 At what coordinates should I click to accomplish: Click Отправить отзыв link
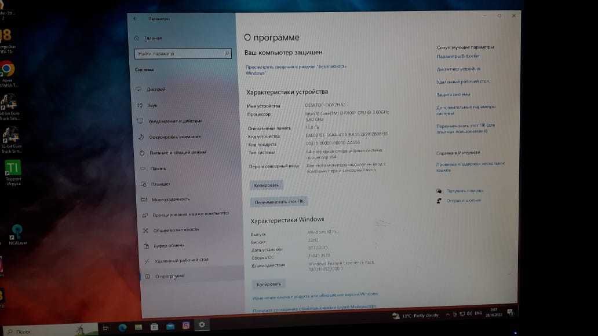464,201
